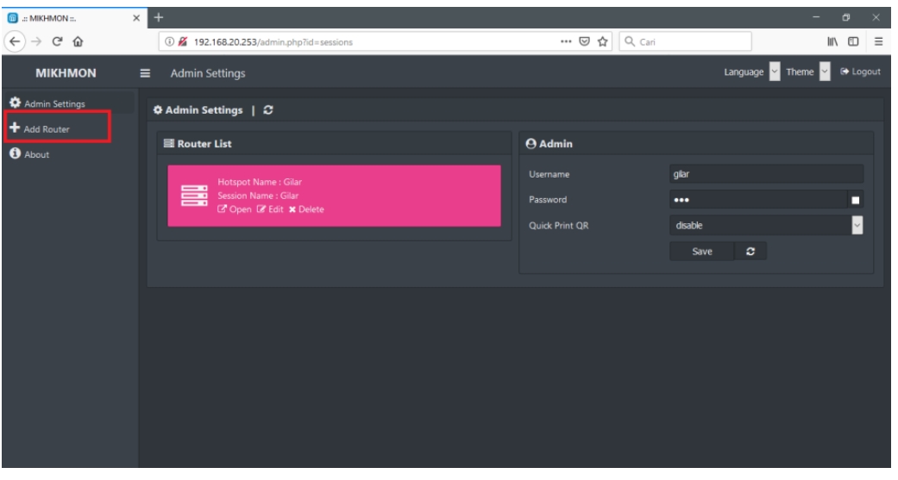
Task: Open the Firefox hamburger menu
Action: click(878, 41)
